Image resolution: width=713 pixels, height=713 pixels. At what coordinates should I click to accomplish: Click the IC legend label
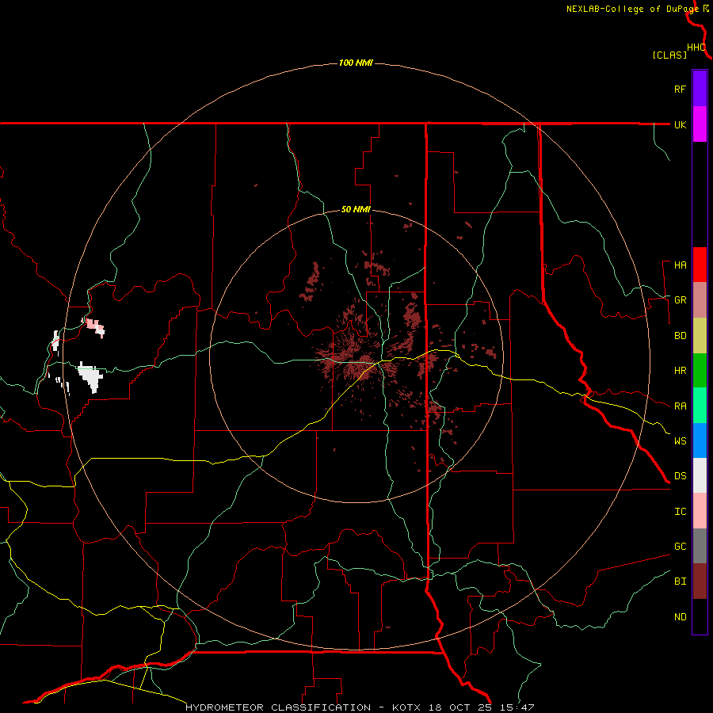pos(680,512)
